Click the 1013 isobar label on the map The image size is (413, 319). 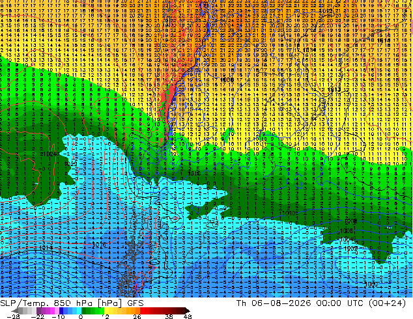334,90
